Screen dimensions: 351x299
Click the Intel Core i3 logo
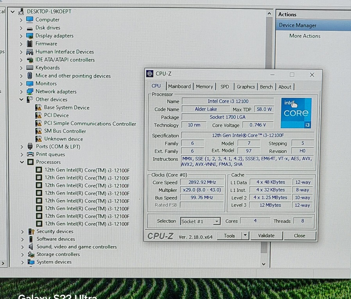click(x=296, y=113)
